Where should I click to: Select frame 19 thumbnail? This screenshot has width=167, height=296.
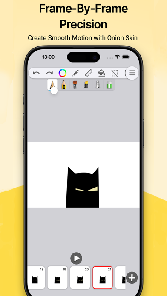point(58,278)
